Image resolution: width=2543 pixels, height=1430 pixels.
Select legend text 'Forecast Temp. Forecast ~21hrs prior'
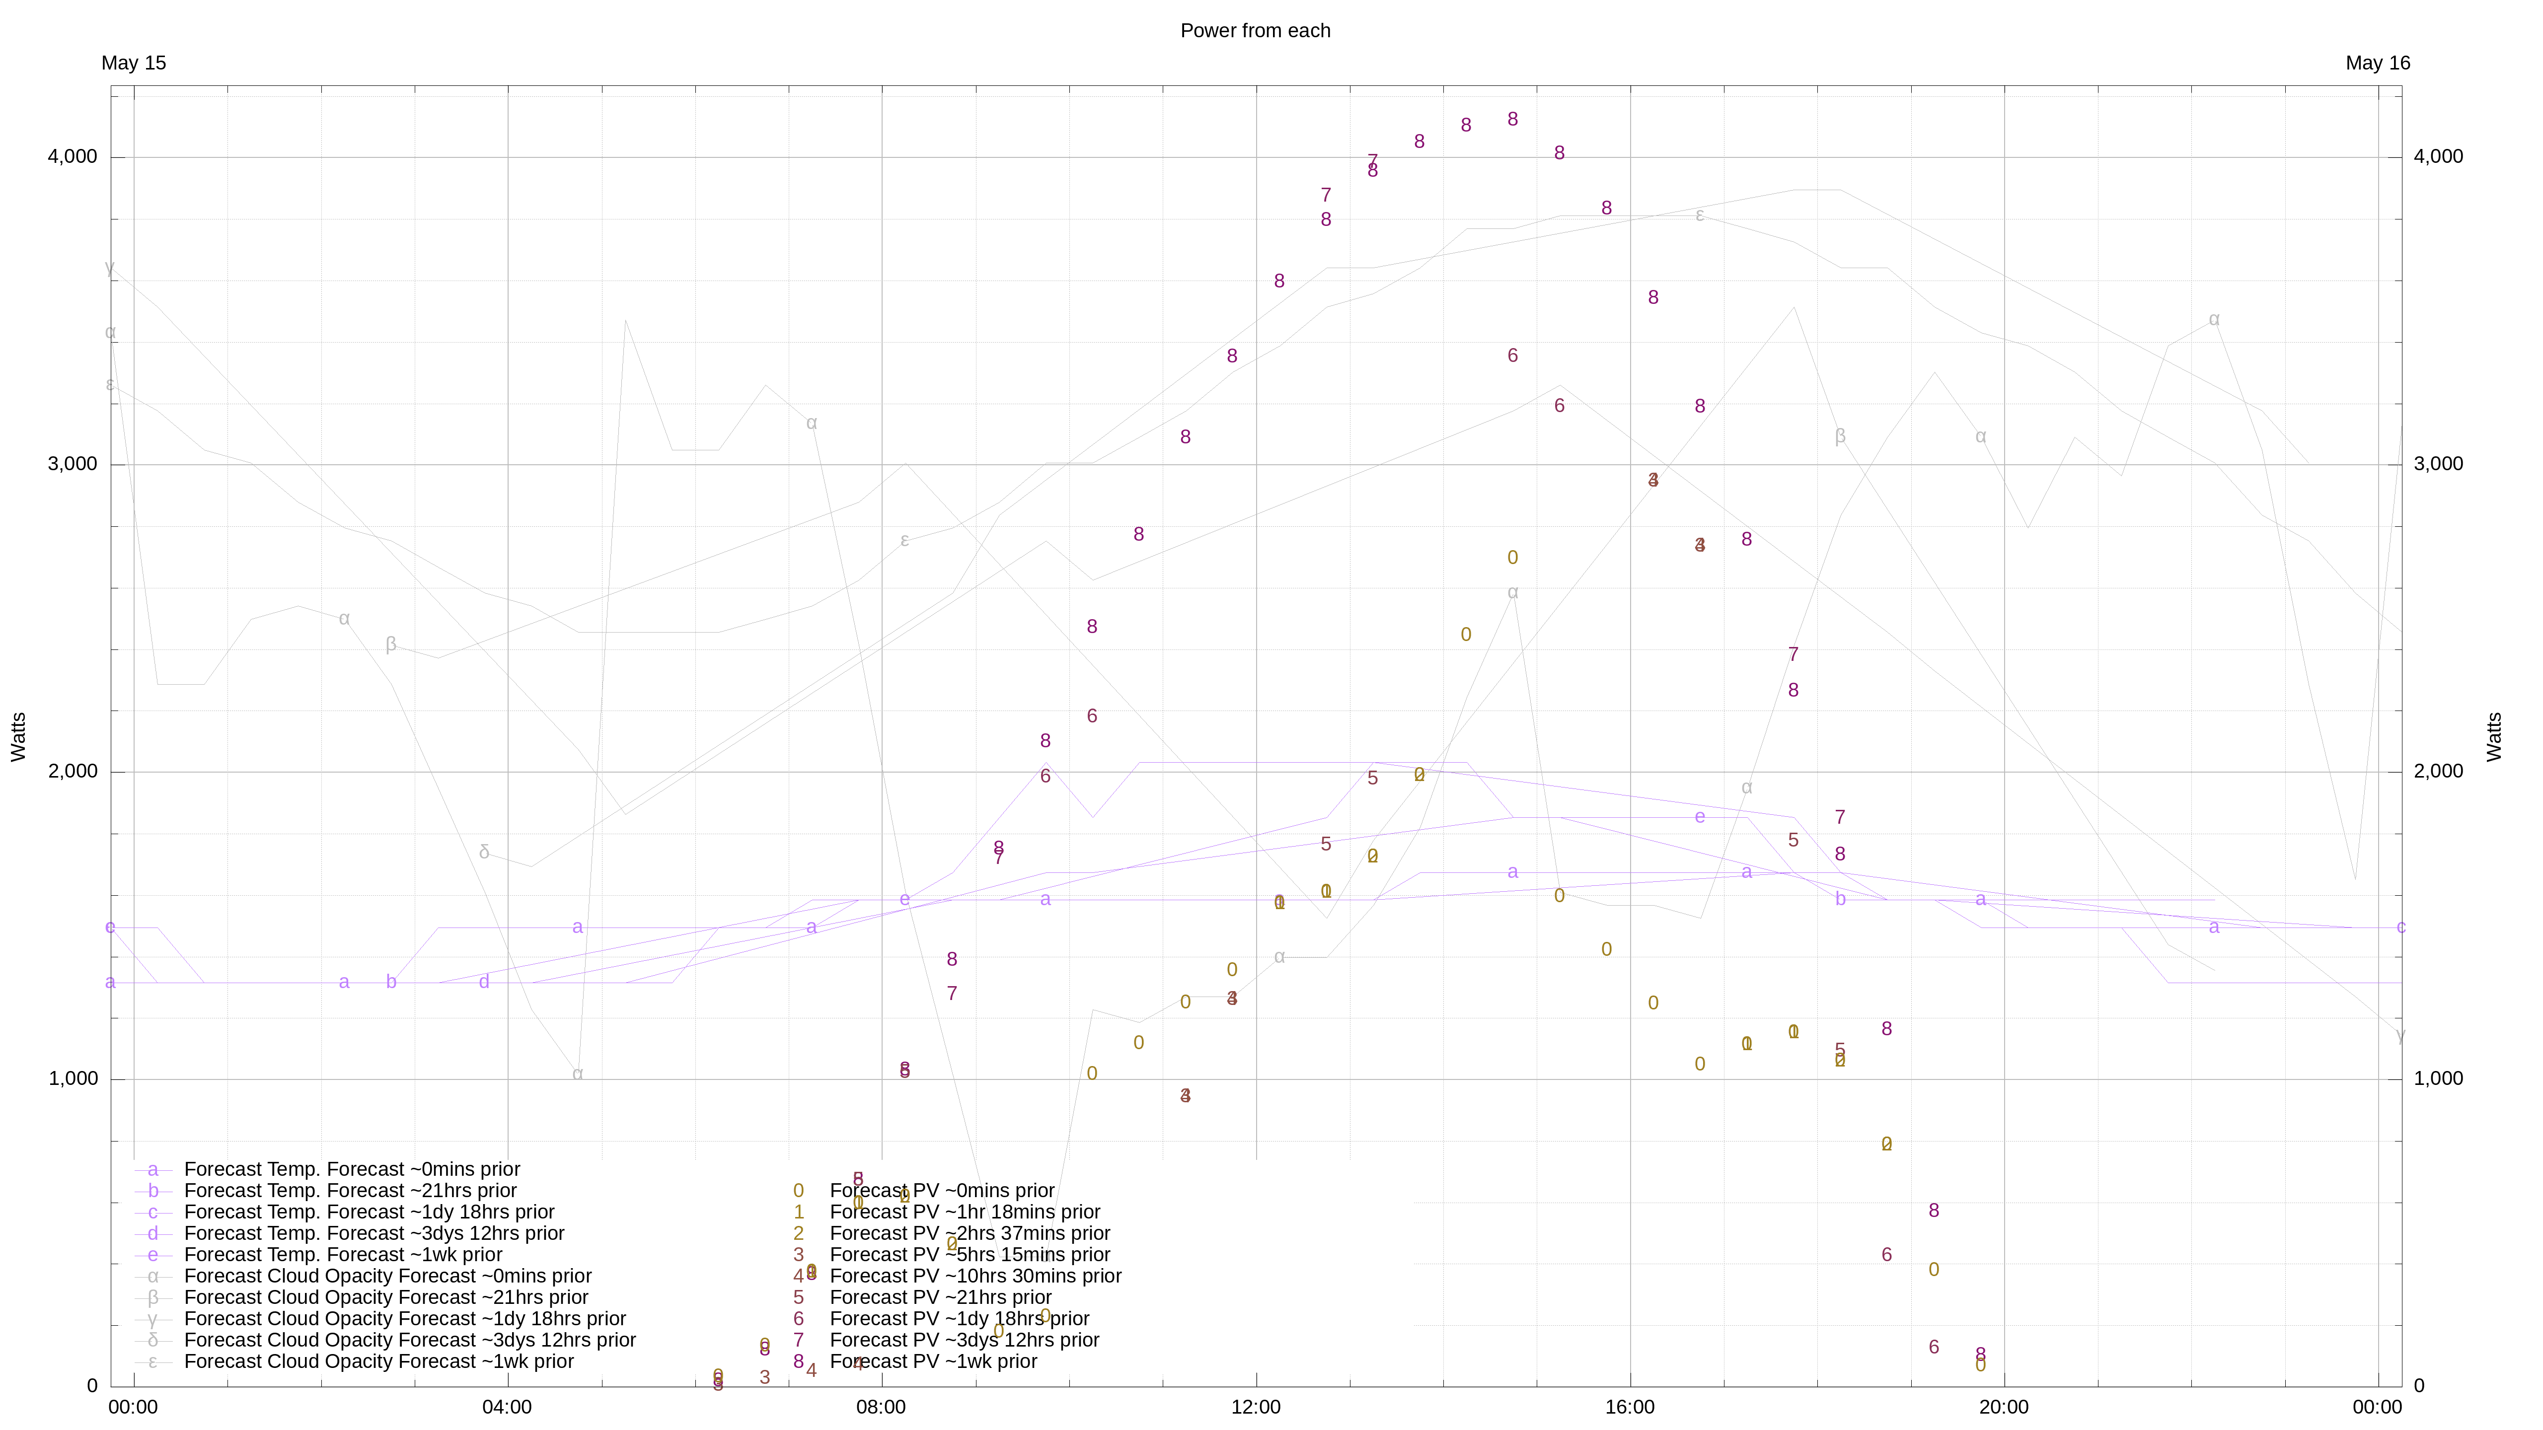(351, 1191)
